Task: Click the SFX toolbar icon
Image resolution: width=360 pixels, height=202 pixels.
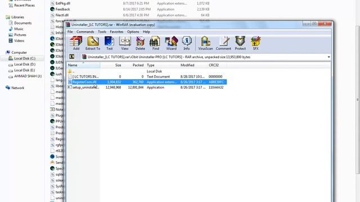Action: click(x=255, y=43)
